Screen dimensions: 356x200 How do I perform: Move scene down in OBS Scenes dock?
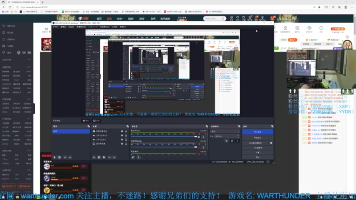click(70, 157)
